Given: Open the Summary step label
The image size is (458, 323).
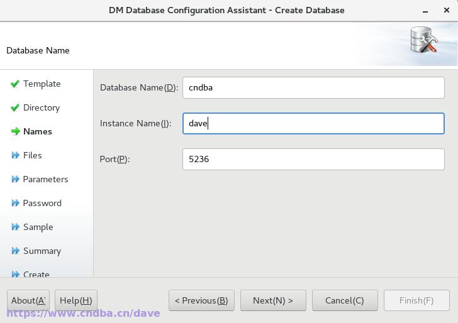Looking at the screenshot, I should tap(42, 251).
